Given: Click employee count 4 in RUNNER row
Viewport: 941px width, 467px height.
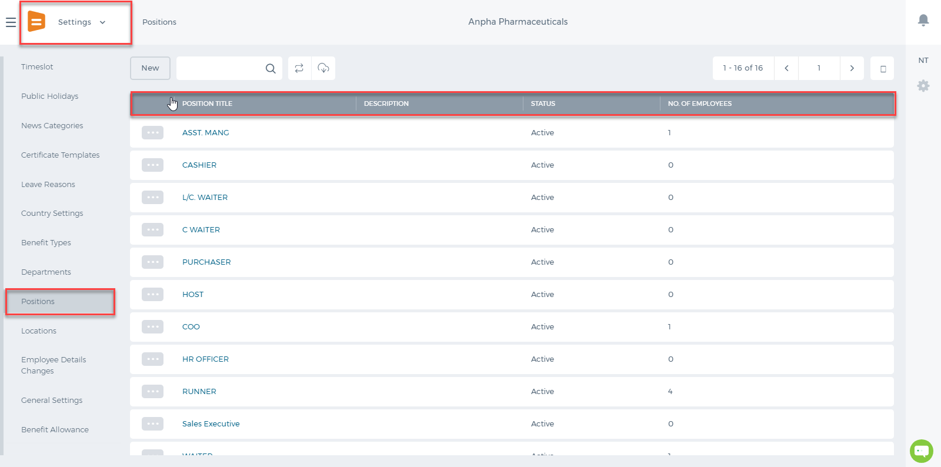Looking at the screenshot, I should 670,392.
